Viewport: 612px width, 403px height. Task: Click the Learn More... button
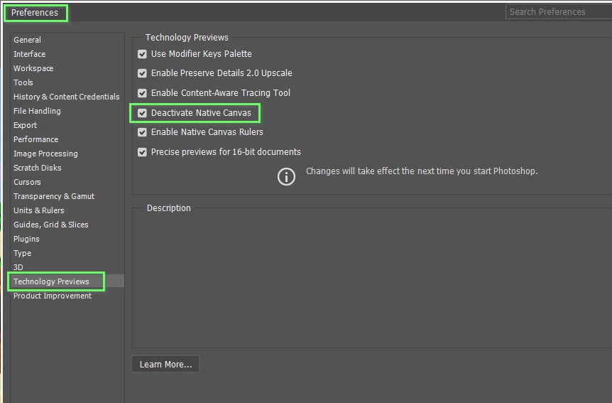click(165, 365)
